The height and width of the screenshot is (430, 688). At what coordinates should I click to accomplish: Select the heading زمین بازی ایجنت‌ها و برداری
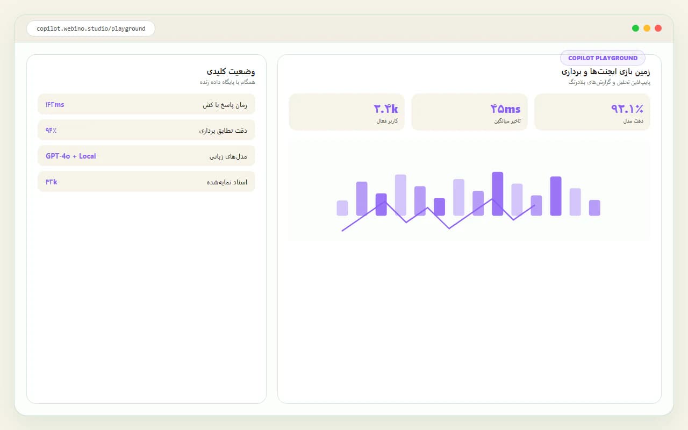click(606, 71)
